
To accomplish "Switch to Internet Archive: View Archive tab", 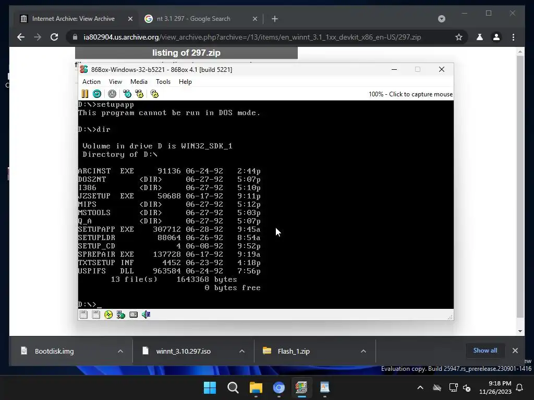I will click(73, 19).
